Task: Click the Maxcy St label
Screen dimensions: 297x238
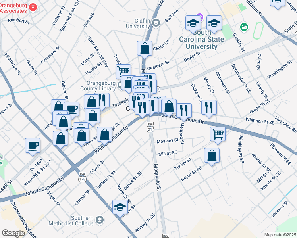Action: point(209,85)
